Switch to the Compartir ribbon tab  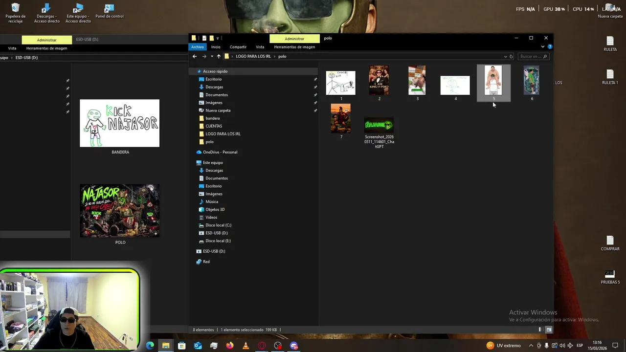click(x=238, y=47)
